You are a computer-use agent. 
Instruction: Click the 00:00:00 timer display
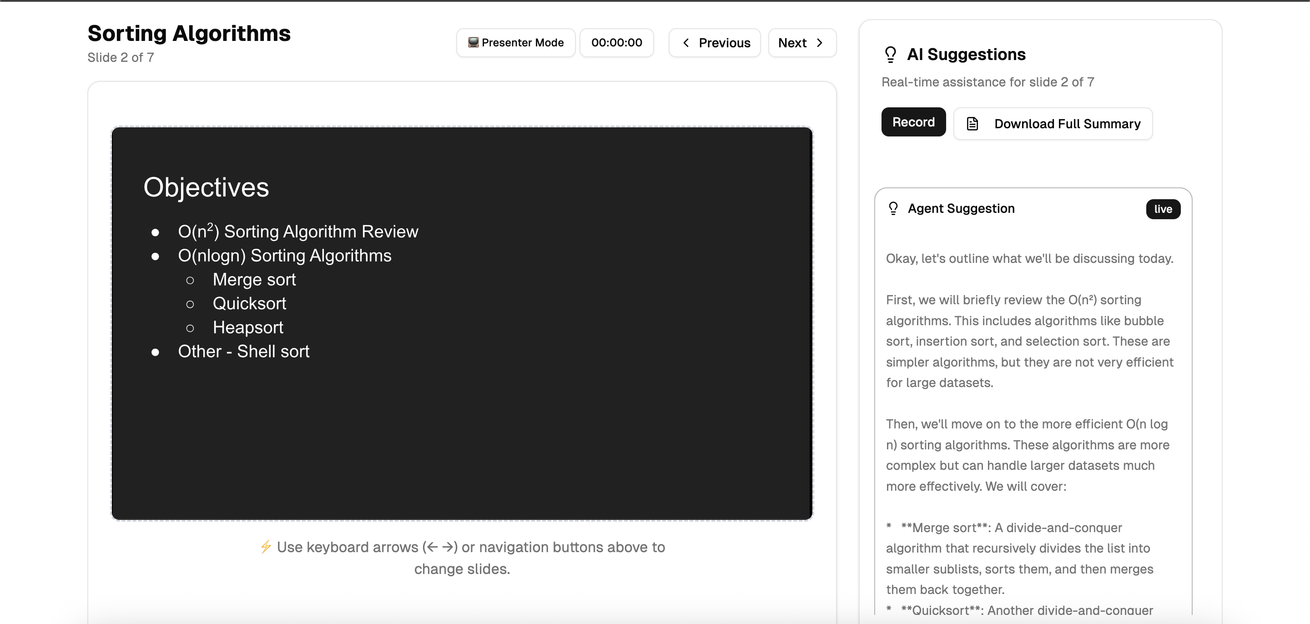(x=616, y=43)
